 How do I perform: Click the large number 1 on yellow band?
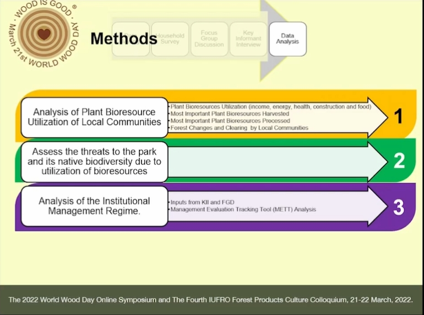pos(399,116)
